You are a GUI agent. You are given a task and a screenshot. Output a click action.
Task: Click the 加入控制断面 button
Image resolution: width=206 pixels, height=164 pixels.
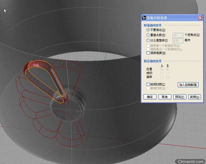pyautogui.click(x=188, y=85)
